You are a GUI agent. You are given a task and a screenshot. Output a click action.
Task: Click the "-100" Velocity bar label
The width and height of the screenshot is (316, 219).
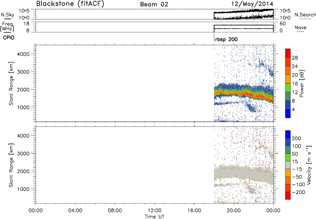point(299,185)
